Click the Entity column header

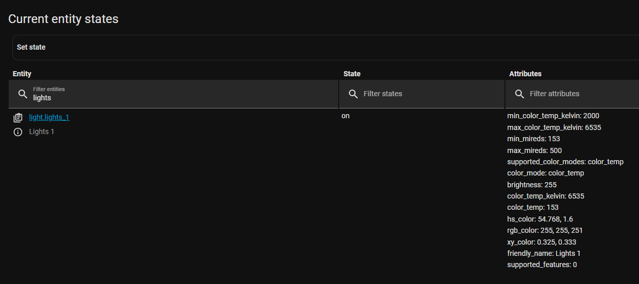[x=22, y=74]
